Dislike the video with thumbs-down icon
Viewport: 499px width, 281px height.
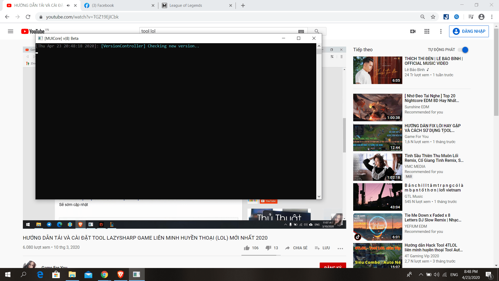tap(268, 248)
